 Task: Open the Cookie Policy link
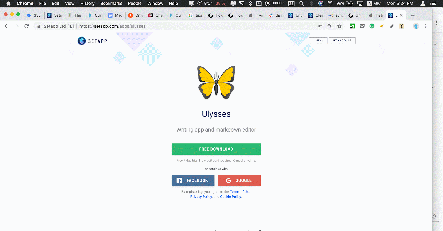point(231,197)
